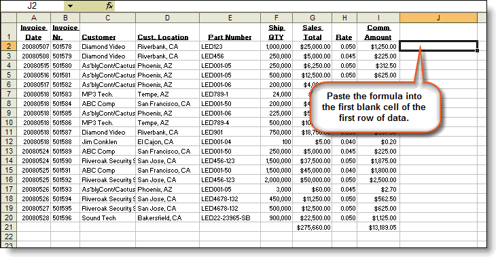Click El Cajon, CA location cell
Viewport: 498px width, 259px height.
167,141
